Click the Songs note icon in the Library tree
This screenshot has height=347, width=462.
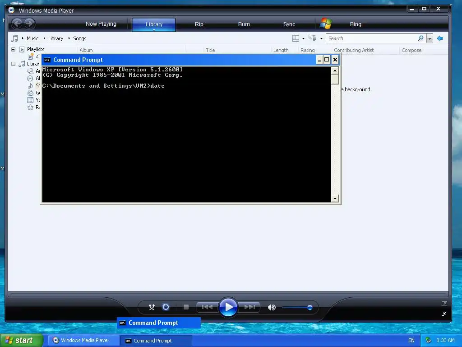point(30,85)
